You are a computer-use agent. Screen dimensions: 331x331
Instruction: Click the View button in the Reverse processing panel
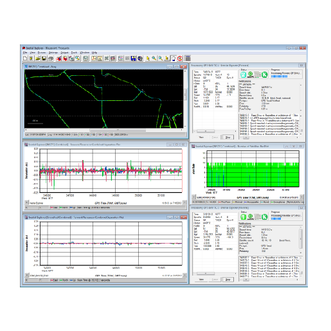click(x=201, y=280)
